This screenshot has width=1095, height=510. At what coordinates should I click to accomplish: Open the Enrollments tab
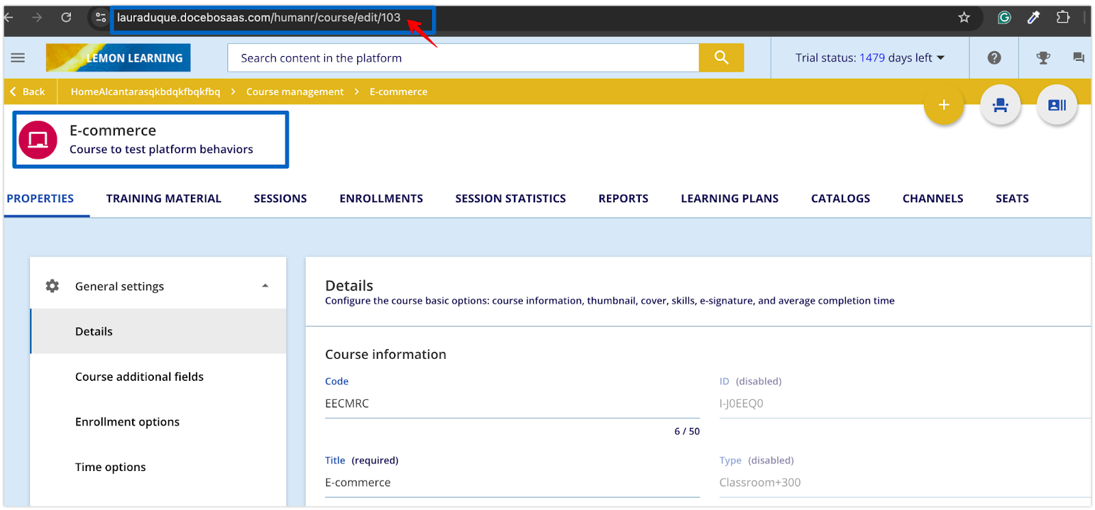tap(381, 199)
